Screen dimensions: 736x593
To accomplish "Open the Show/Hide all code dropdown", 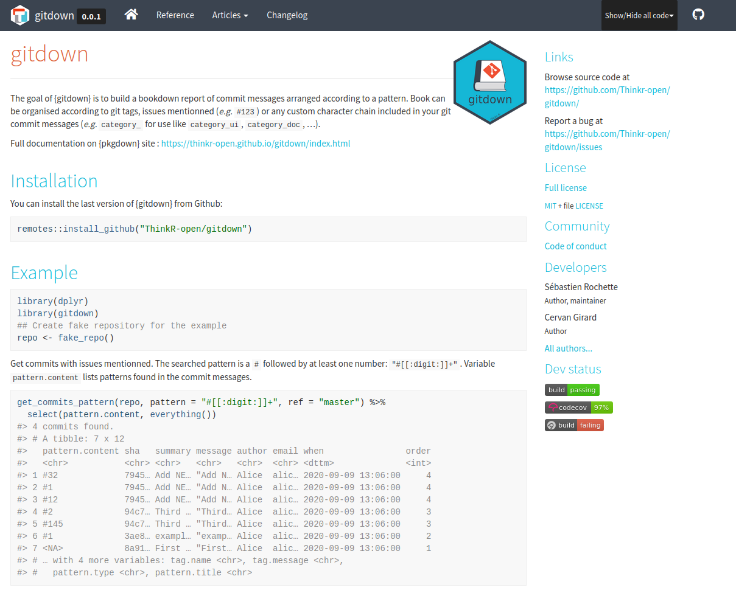I will click(639, 15).
